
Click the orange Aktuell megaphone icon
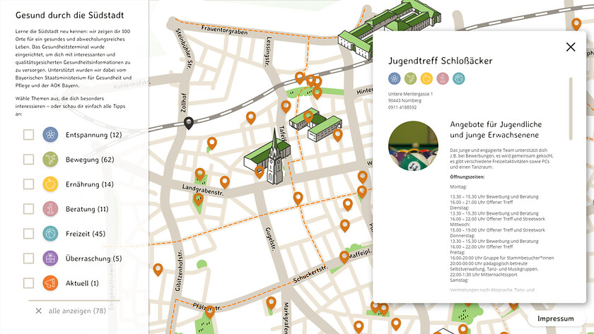[x=50, y=283]
